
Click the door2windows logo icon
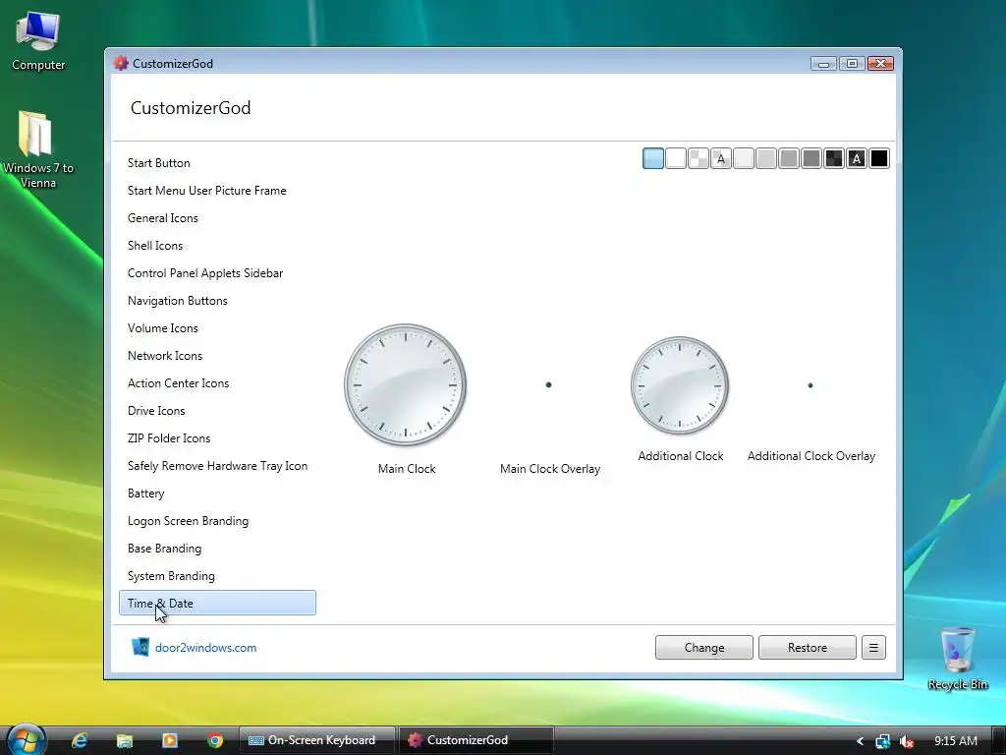tap(140, 647)
